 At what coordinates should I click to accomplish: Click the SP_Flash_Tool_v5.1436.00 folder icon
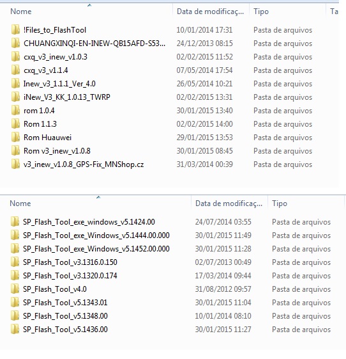coord(15,330)
